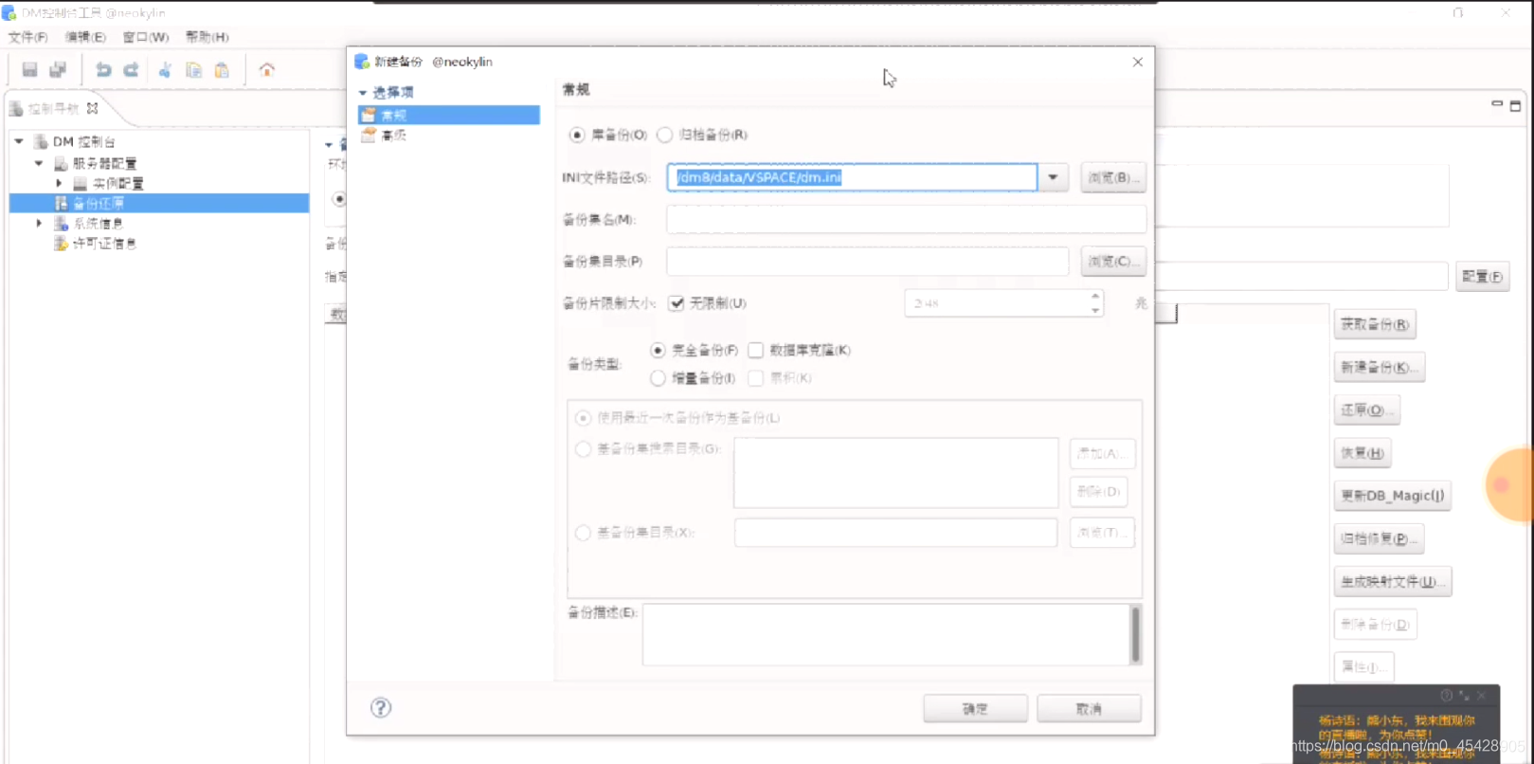Click the 还原(O) button in main window
Viewport: 1534px width, 764px height.
coord(1367,409)
